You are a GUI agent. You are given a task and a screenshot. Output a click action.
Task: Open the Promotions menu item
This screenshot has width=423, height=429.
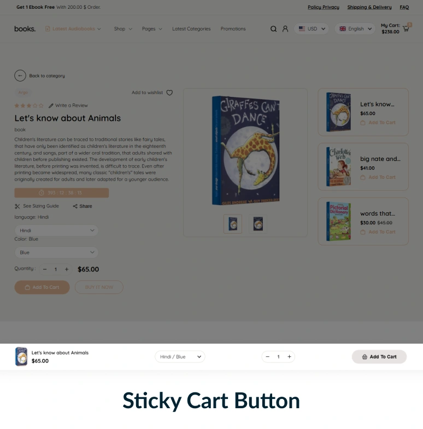(233, 28)
